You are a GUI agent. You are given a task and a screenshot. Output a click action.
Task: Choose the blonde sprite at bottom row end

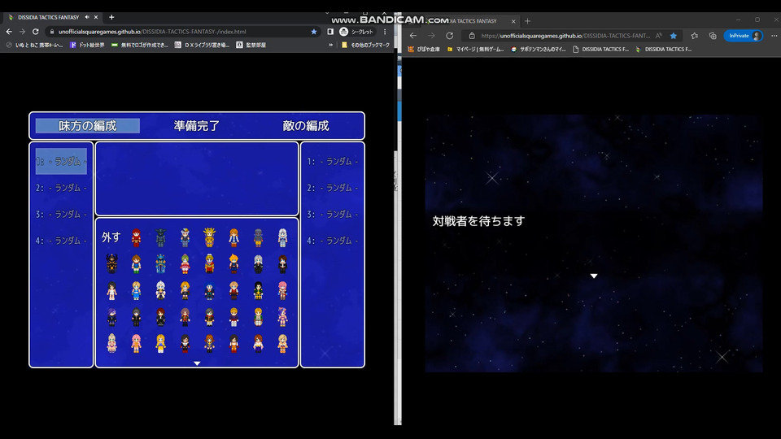282,343
